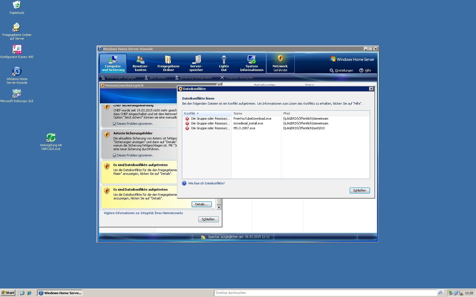The image size is (476, 297).
Task: Click error icon of incredimail_install.exe row
Action: pos(187,123)
